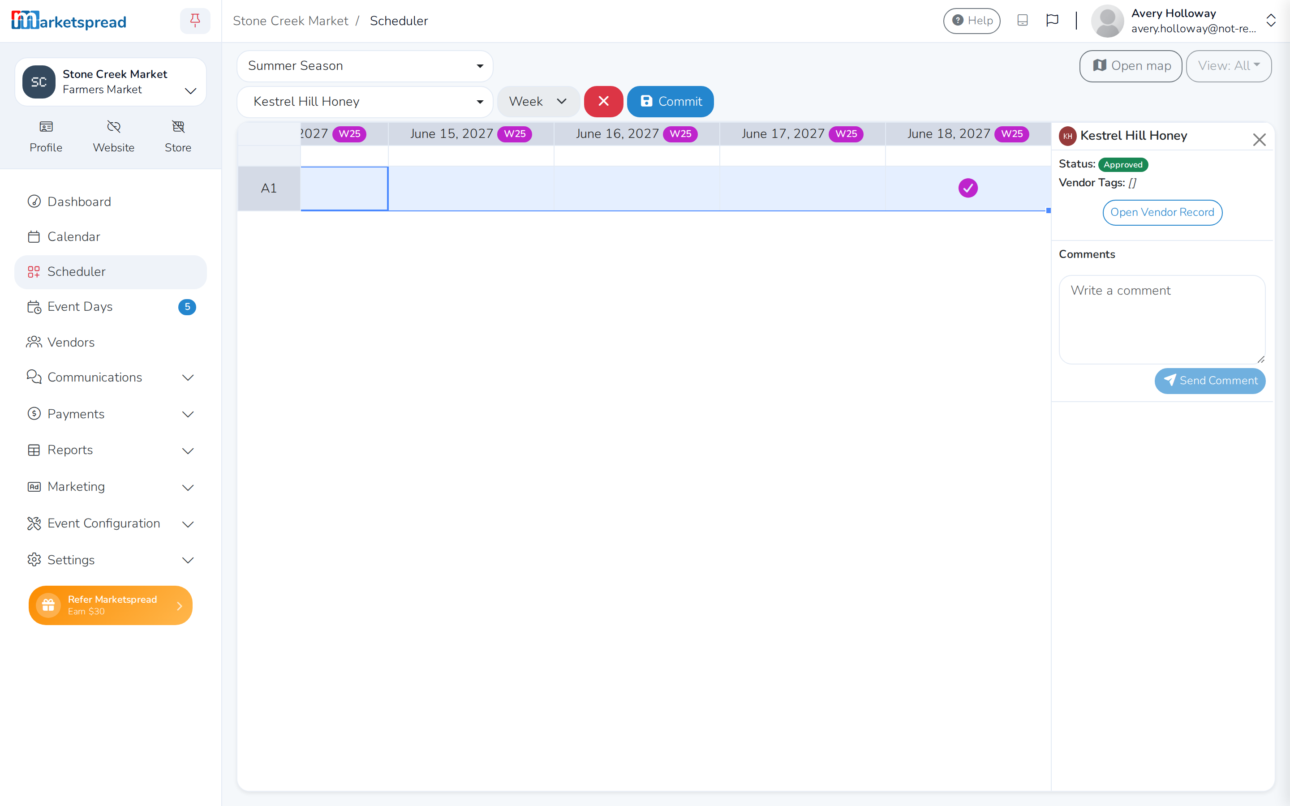Image resolution: width=1290 pixels, height=806 pixels.
Task: Click Open Vendor Record
Action: pyautogui.click(x=1162, y=213)
